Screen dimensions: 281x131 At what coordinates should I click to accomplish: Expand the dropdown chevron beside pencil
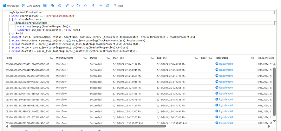tap(73, 6)
